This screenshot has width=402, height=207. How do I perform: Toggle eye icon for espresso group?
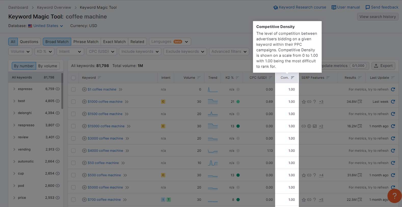58,89
